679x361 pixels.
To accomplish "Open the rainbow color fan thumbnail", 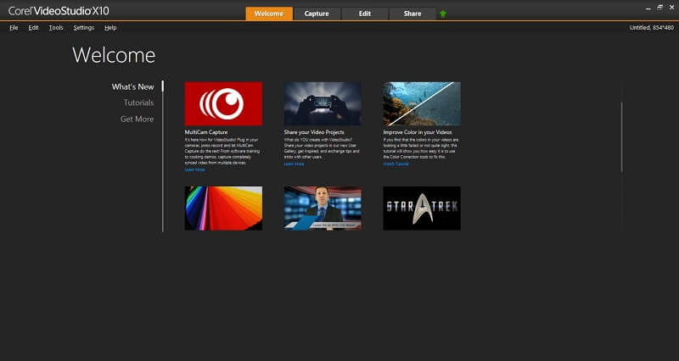I will click(x=223, y=208).
